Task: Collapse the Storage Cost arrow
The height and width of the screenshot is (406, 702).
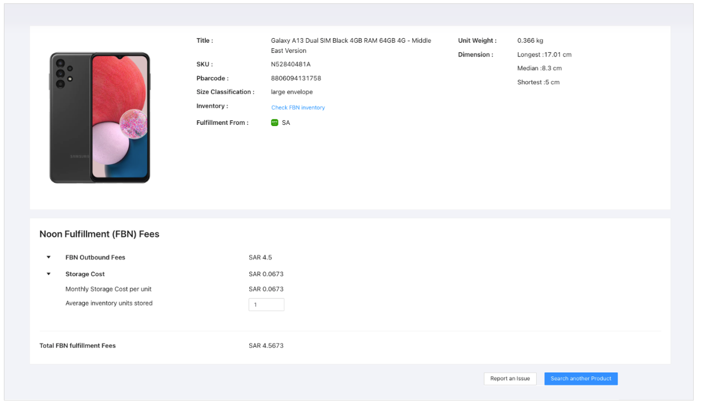Action: 49,274
